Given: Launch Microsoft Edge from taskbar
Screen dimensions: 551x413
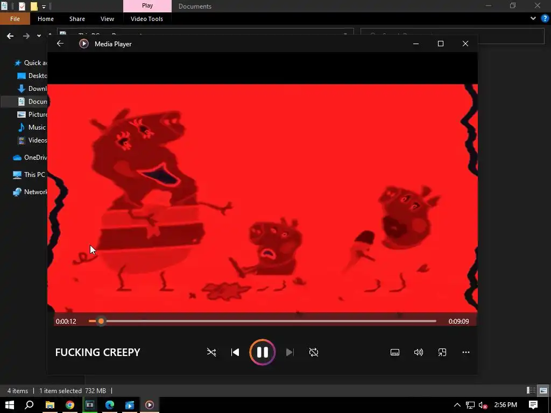Looking at the screenshot, I should (x=110, y=405).
